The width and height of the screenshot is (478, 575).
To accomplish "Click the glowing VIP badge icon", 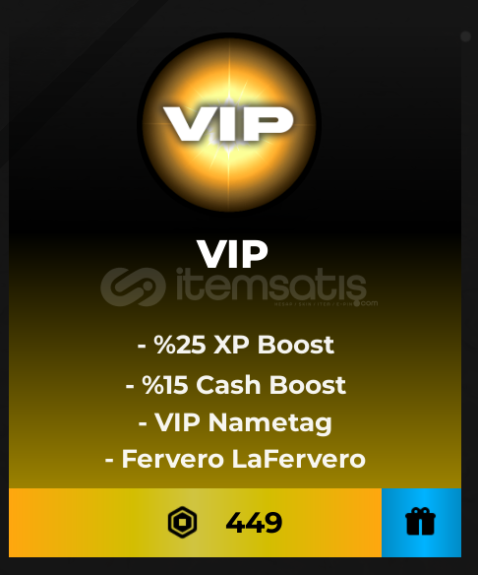I will 229,124.
